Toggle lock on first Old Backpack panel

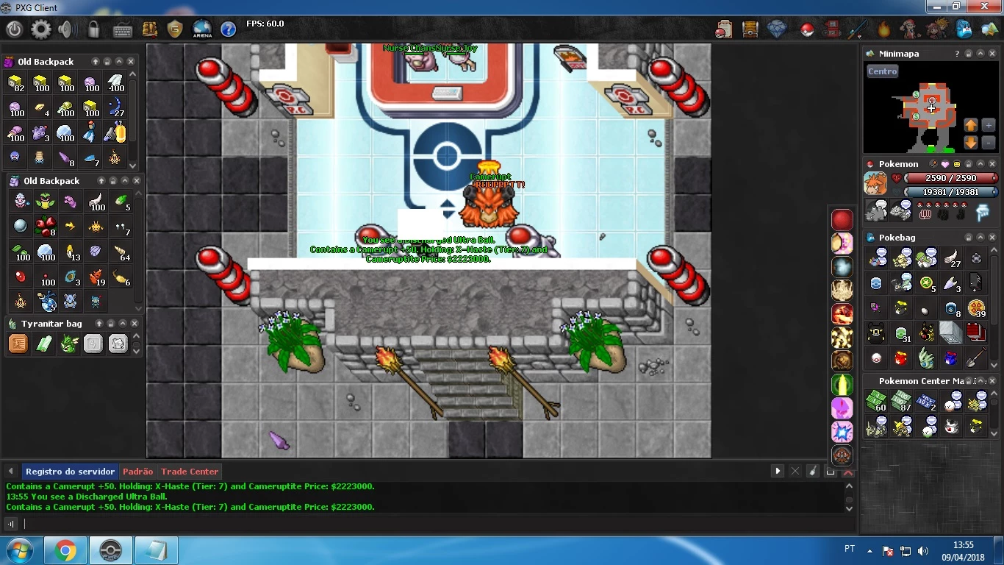coord(107,62)
